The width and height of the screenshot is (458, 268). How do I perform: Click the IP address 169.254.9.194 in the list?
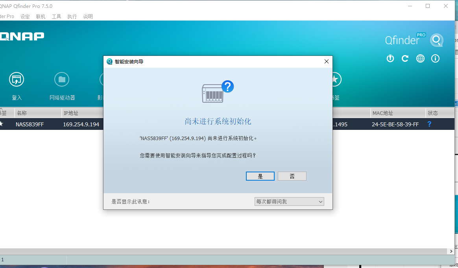click(x=81, y=124)
